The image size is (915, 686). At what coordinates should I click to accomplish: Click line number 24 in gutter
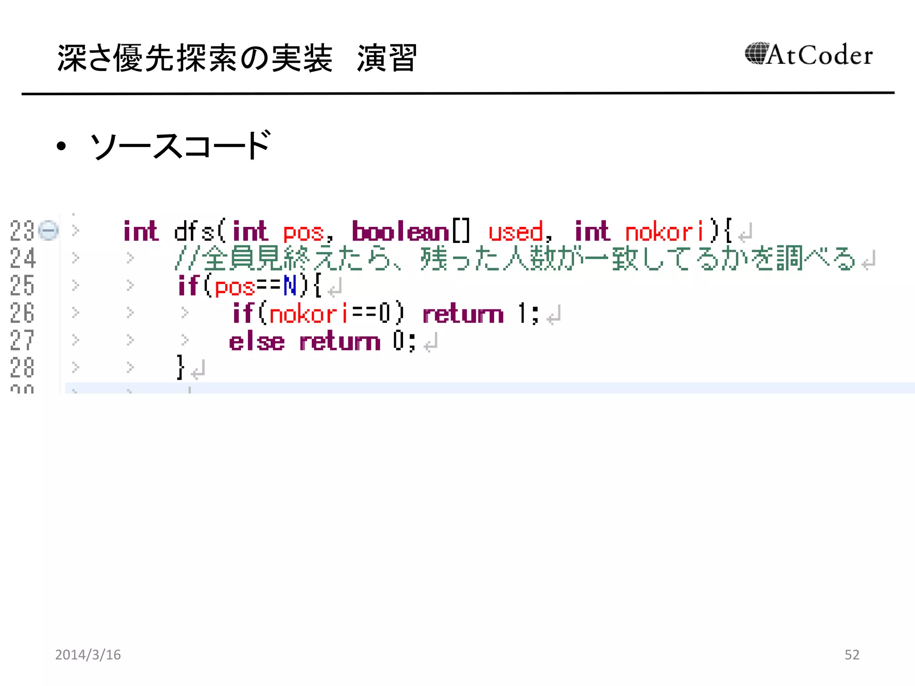22,258
